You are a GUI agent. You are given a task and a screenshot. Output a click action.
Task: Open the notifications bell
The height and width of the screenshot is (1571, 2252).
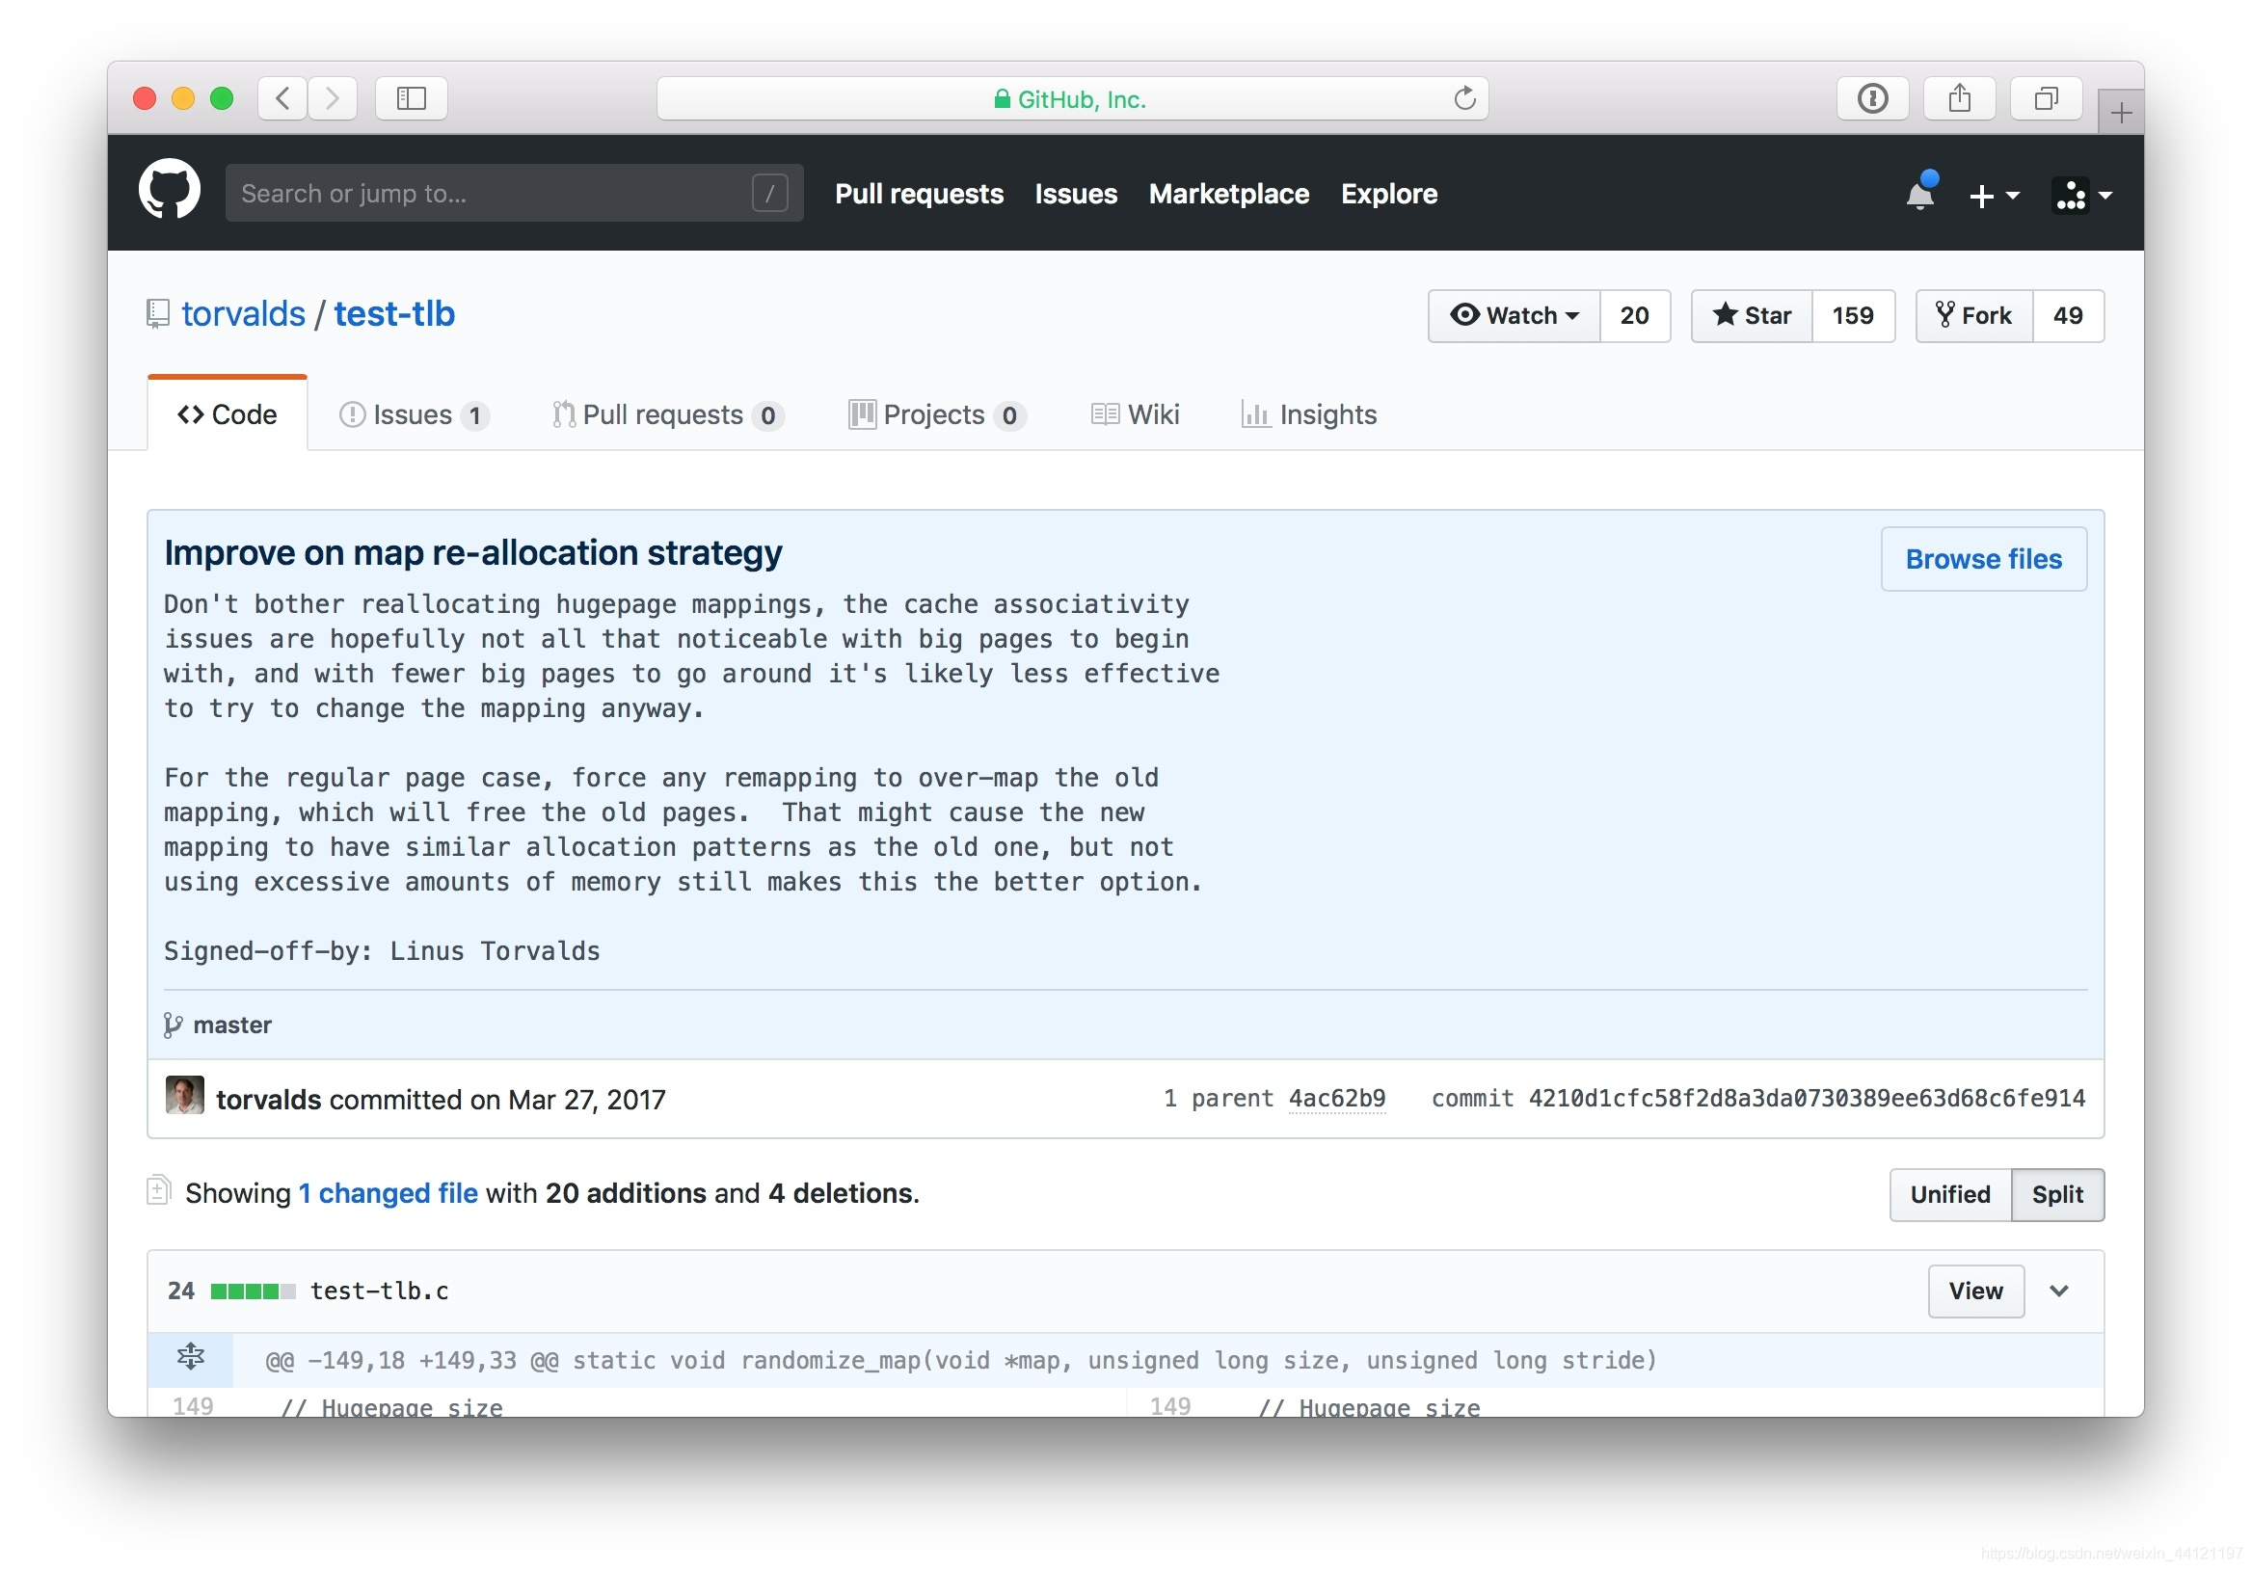point(1918,194)
